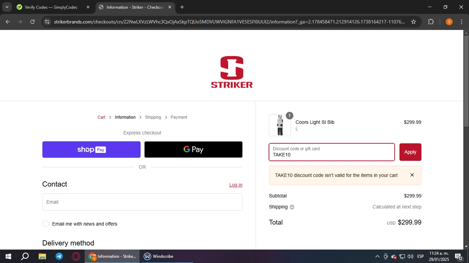Click the scrollbar down arrow
The height and width of the screenshot is (263, 469).
point(466,246)
